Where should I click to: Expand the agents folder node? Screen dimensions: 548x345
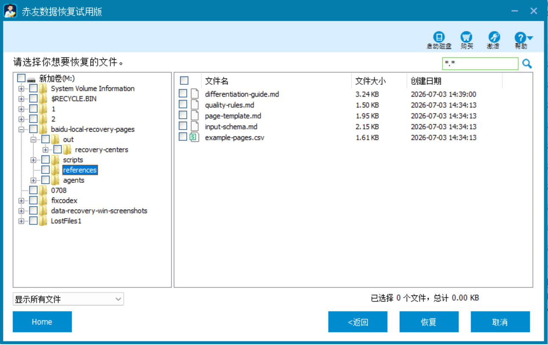tap(33, 180)
